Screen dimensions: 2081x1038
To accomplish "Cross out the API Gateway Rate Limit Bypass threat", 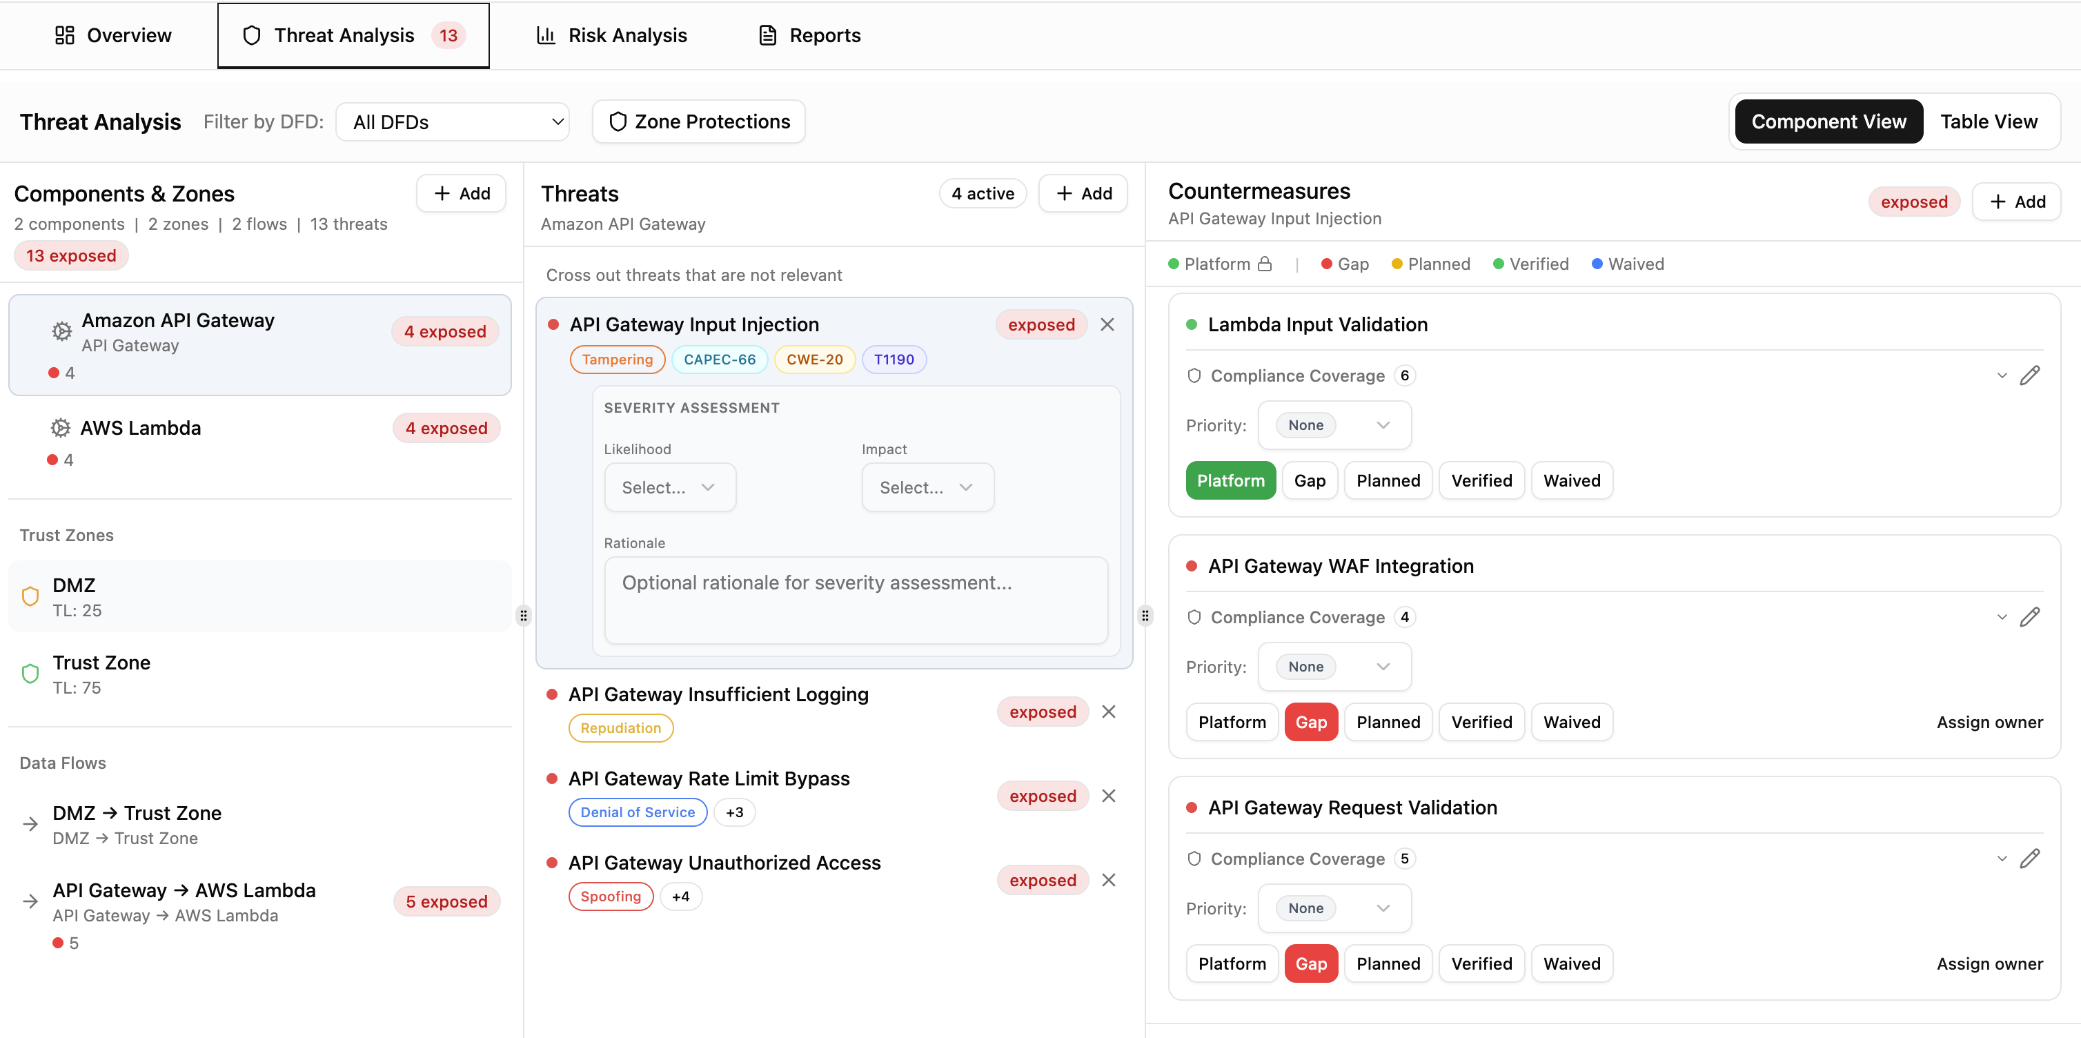I will (1109, 795).
